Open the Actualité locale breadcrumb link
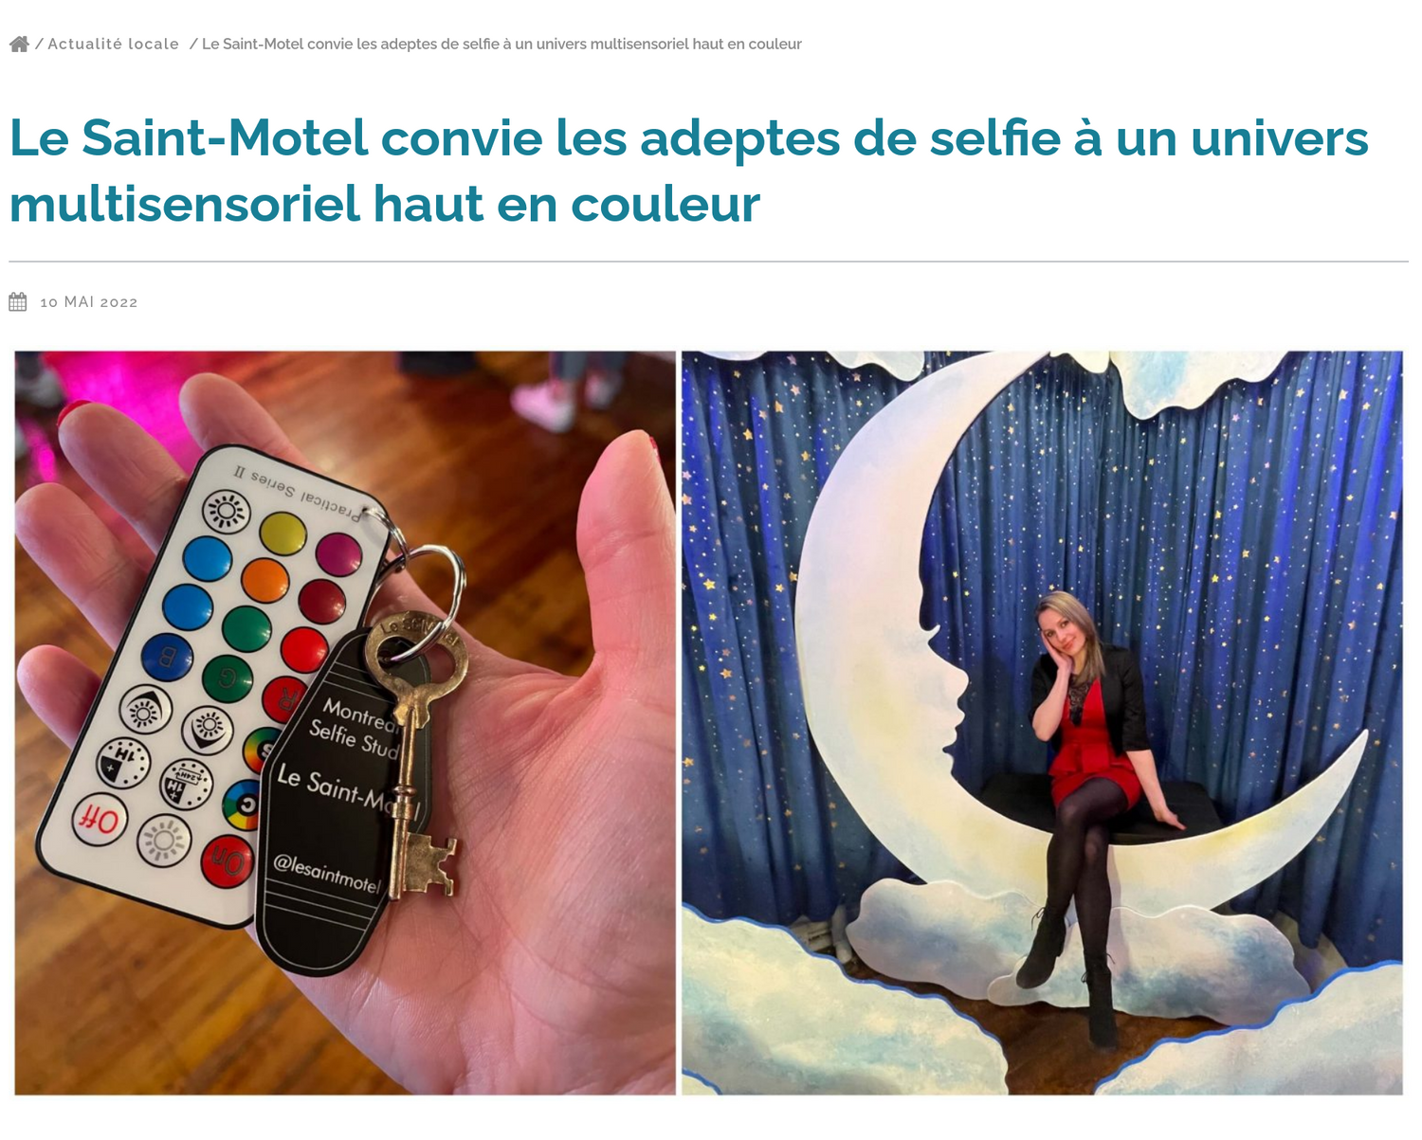Viewport: 1422px width, 1140px height. 113,44
